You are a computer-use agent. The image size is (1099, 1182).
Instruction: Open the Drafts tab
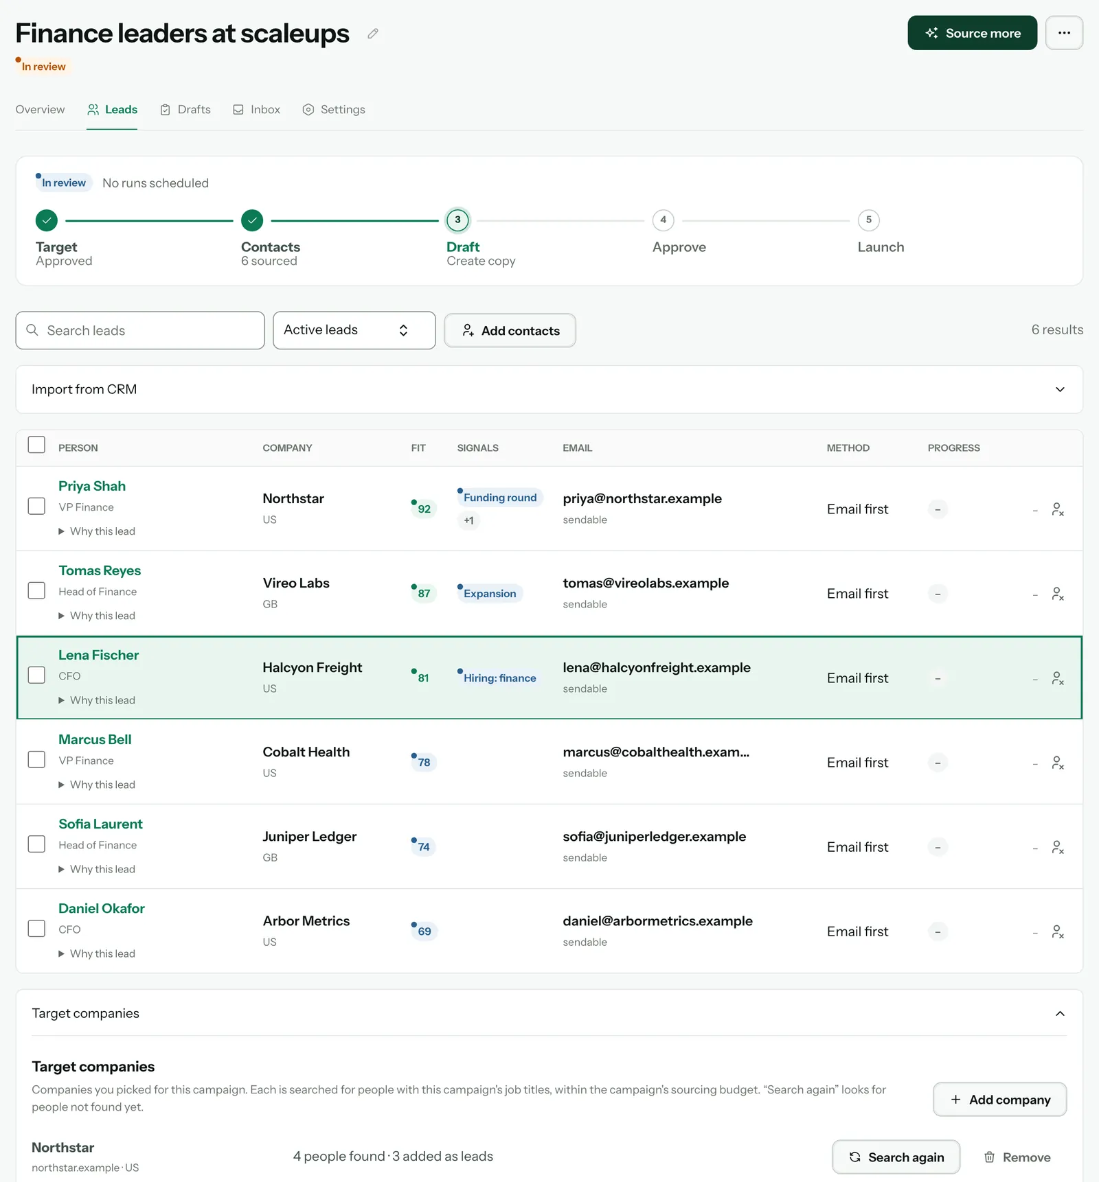pos(185,110)
